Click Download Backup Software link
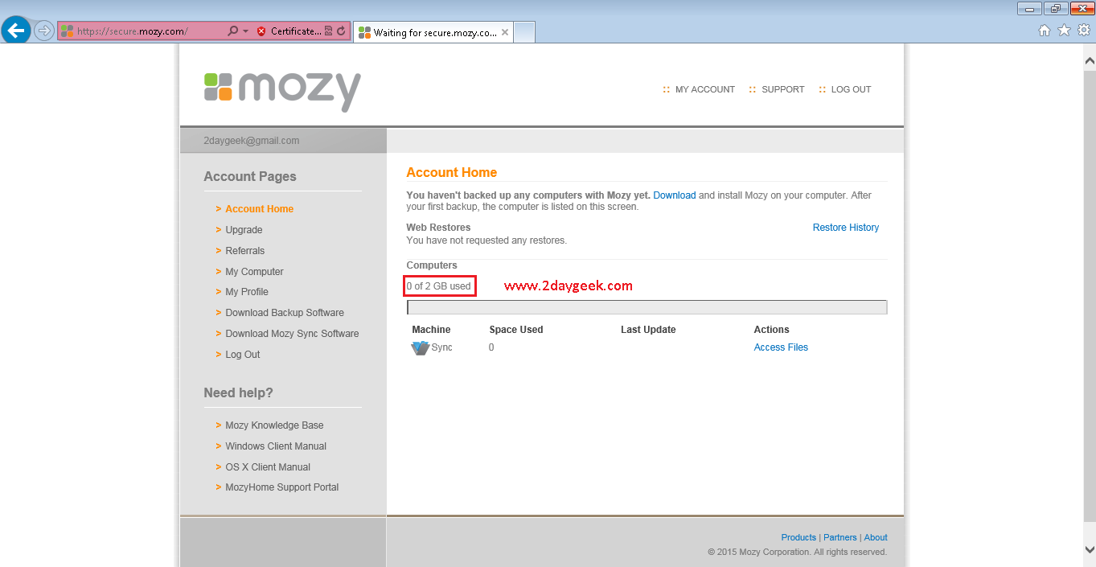 pyautogui.click(x=285, y=313)
